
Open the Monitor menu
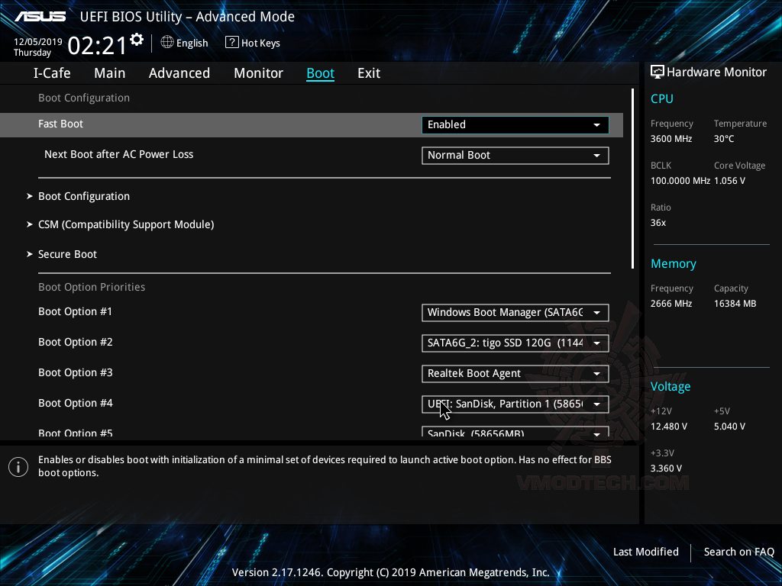258,72
